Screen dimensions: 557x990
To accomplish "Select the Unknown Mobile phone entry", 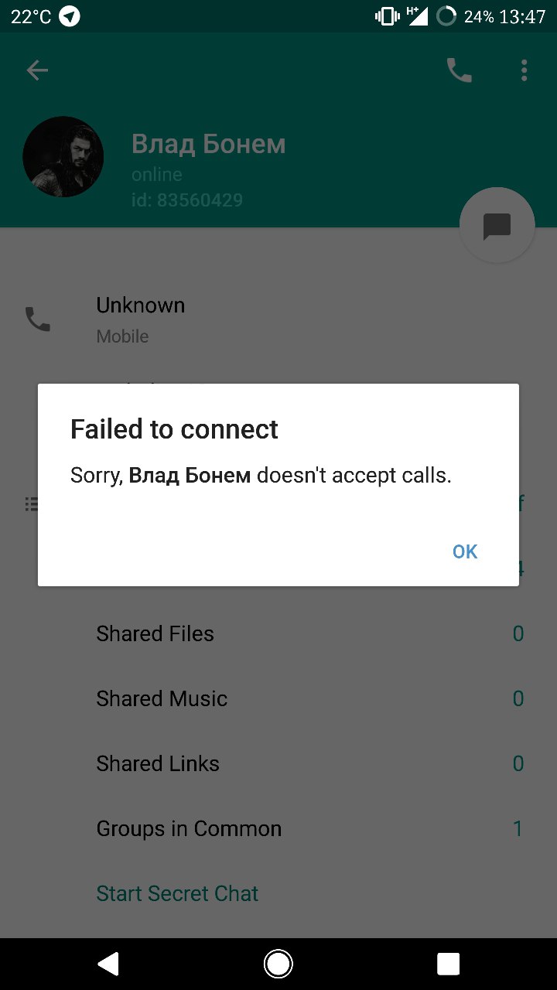I will point(278,319).
